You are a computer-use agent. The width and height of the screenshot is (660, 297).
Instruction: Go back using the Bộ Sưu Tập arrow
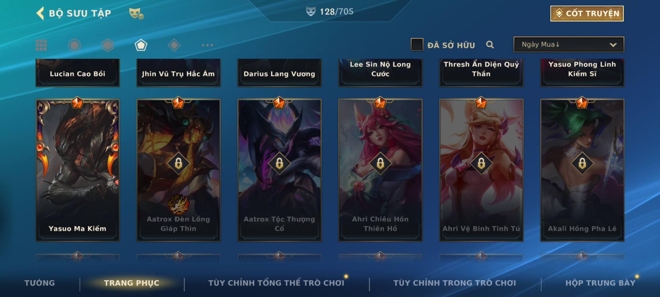coord(40,13)
